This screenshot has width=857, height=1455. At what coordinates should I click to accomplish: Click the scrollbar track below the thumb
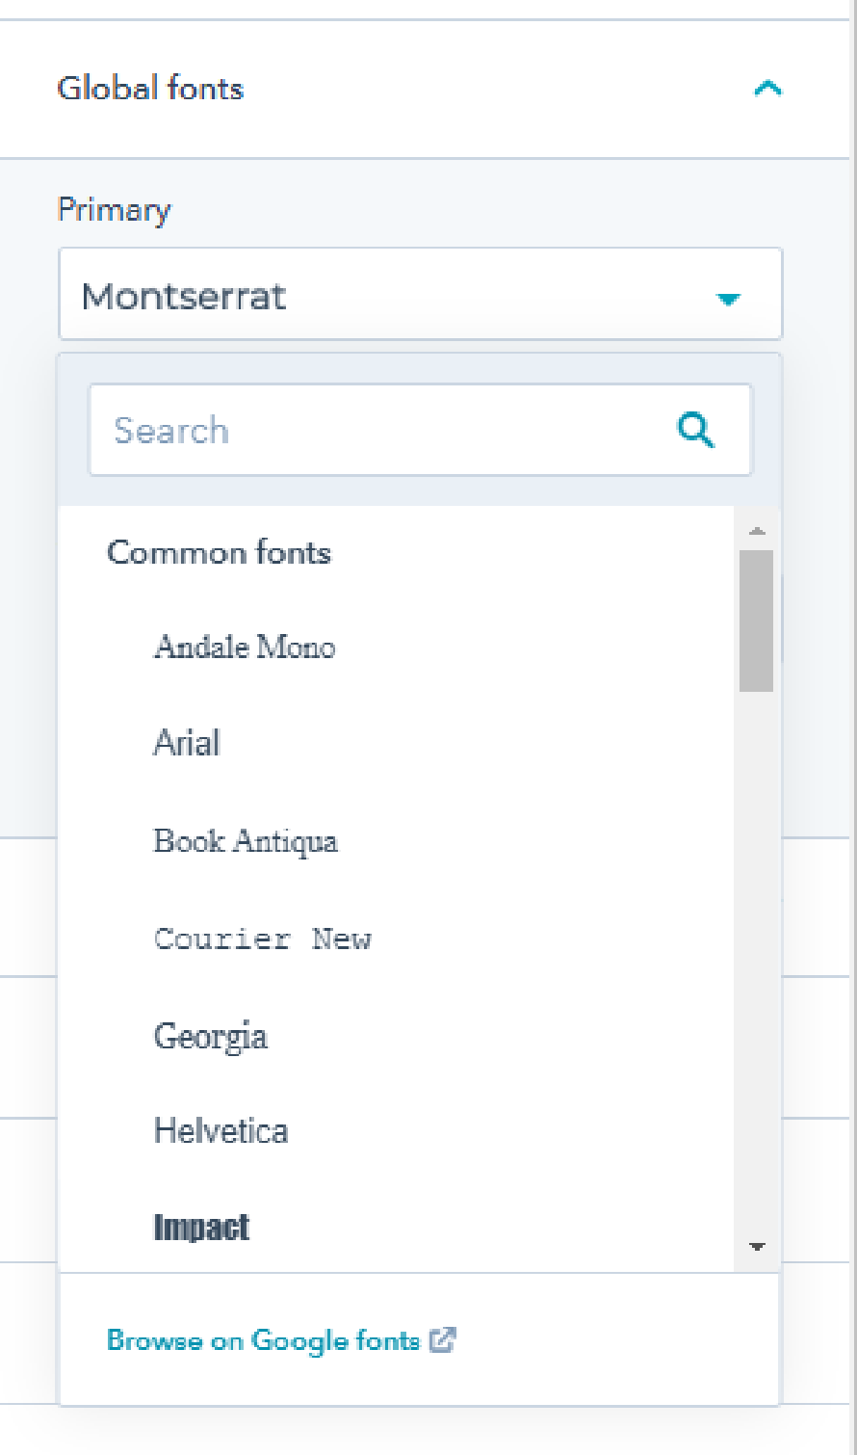point(757,964)
